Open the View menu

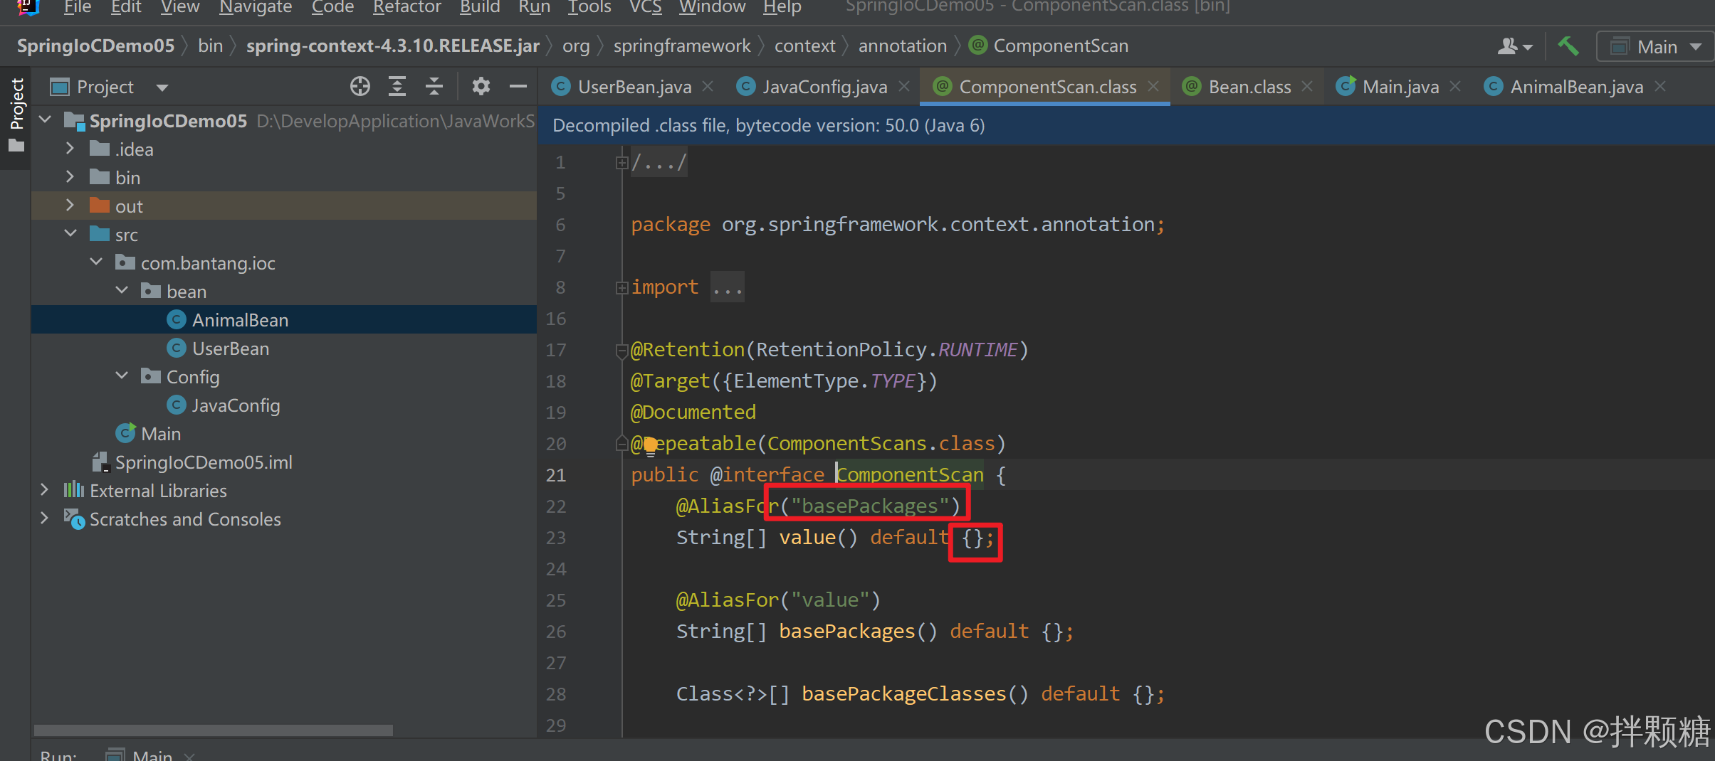pos(180,7)
